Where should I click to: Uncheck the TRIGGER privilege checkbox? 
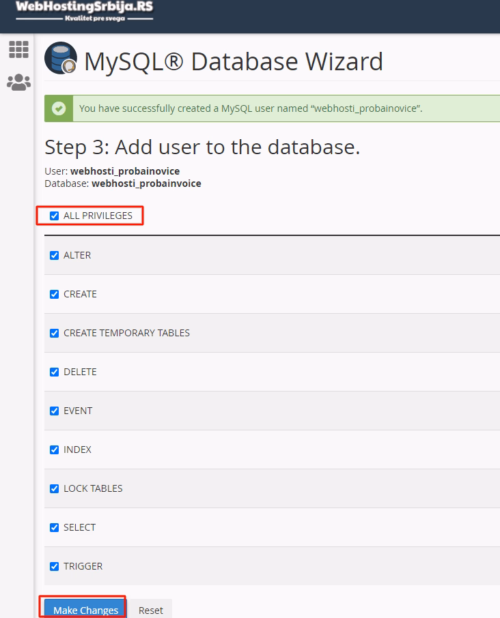coord(55,567)
